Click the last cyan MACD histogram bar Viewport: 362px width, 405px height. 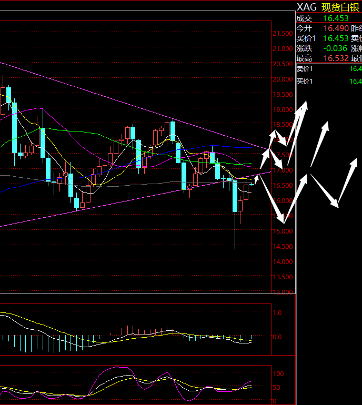pos(252,337)
